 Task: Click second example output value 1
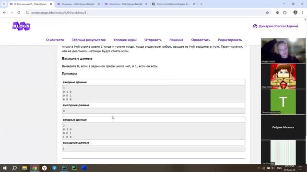64,149
